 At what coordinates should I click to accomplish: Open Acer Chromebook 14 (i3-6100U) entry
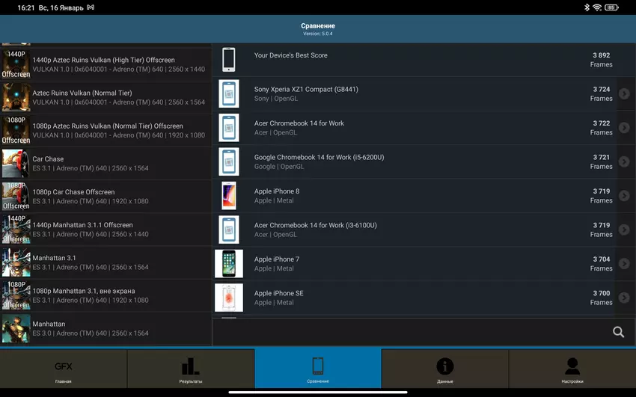tap(412, 230)
